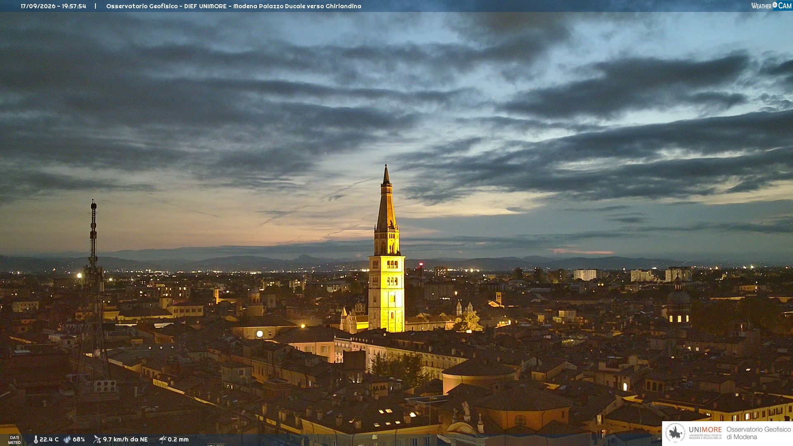Click the wind vane anemometer icon
The width and height of the screenshot is (793, 446).
pos(97,439)
